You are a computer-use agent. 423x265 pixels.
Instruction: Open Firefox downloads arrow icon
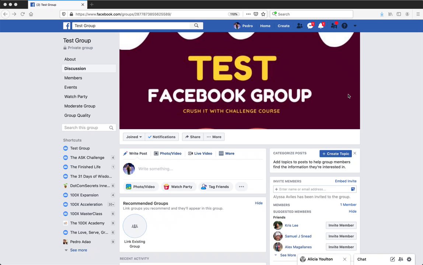coord(382,14)
